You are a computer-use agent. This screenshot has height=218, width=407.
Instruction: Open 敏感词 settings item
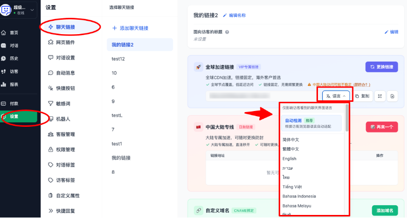coord(63,104)
